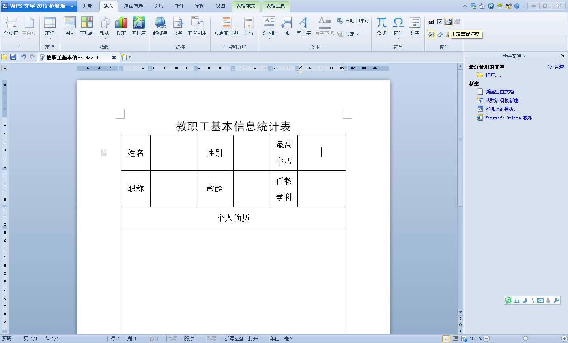The image size is (568, 343).
Task: Collapse the ribbon with the chevron
Action: click(465, 6)
